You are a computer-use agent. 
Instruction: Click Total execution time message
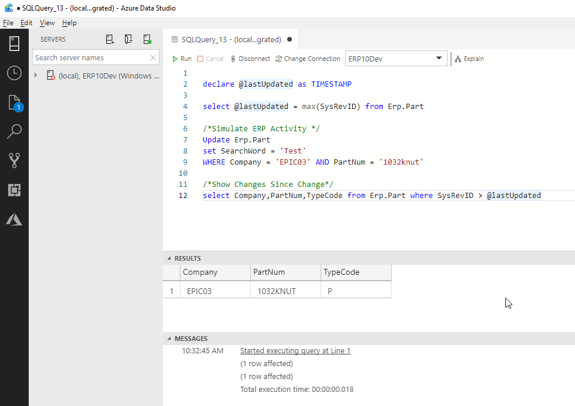[x=297, y=390]
